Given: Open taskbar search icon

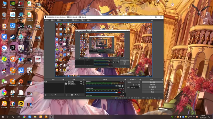Looking at the screenshot, I should tap(8, 117).
